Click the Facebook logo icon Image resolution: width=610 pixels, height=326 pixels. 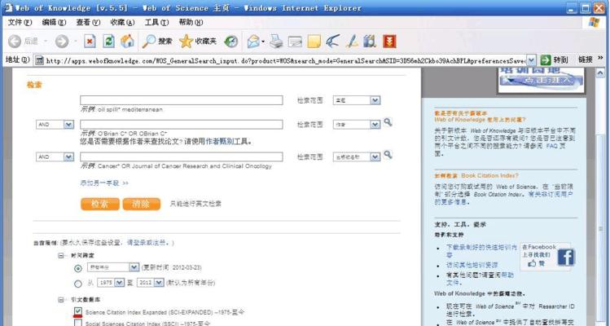[x=566, y=257]
